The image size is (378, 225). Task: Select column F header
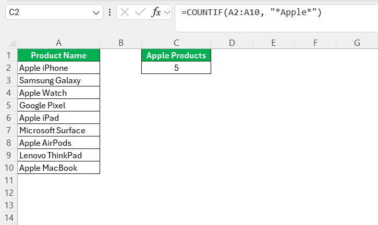tap(315, 43)
